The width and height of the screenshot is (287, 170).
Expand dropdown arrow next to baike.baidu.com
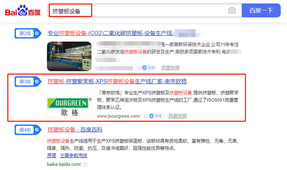pyautogui.click(x=85, y=165)
